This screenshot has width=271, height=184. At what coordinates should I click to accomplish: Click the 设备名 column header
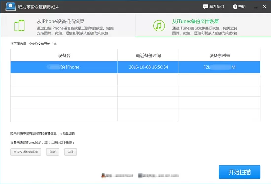click(64, 55)
